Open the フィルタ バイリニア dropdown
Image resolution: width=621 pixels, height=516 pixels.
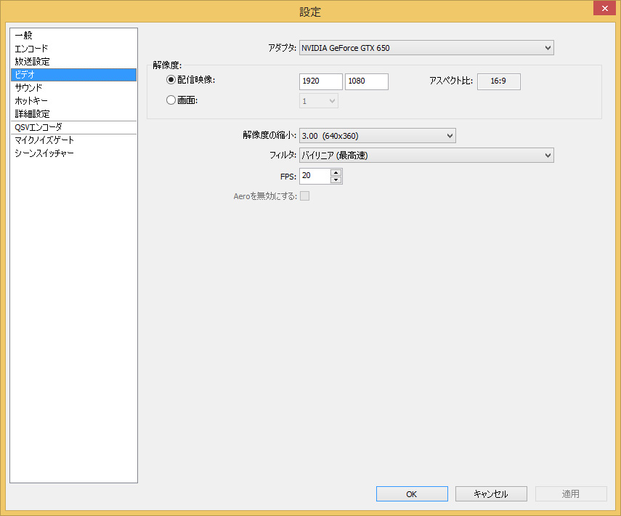pos(426,156)
